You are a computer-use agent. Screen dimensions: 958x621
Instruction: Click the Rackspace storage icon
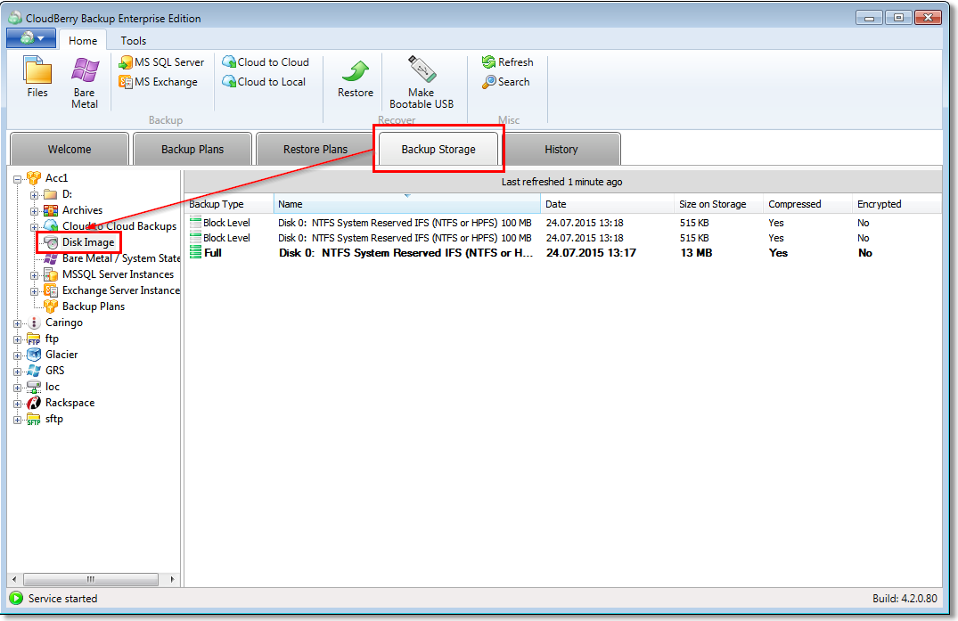click(34, 403)
